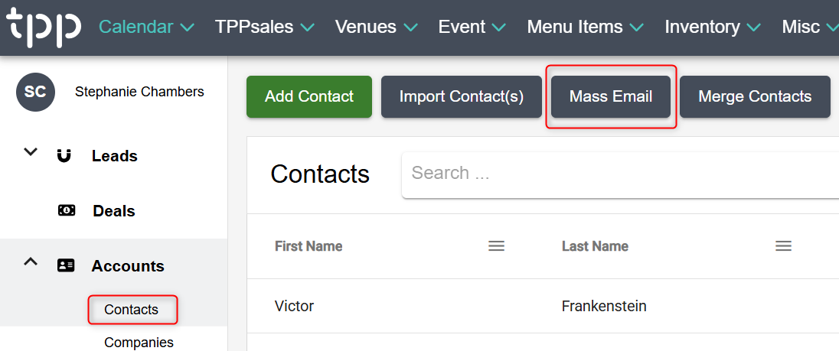The image size is (839, 351).
Task: Click the Leads magnet icon
Action: [65, 156]
